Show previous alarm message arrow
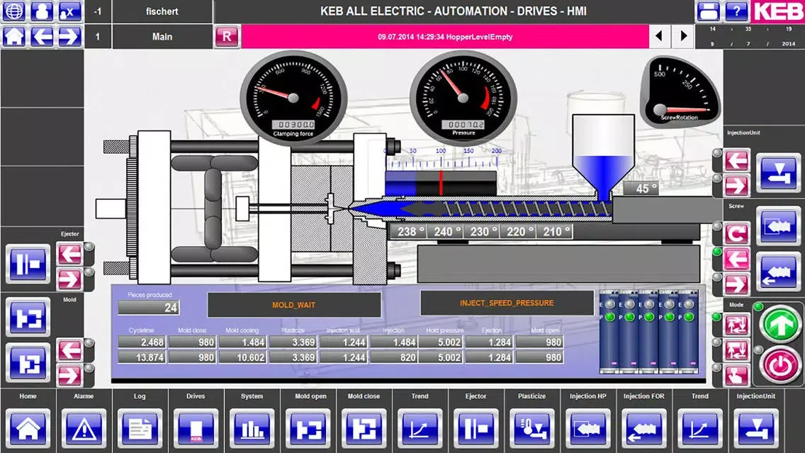805x453 pixels. click(659, 36)
